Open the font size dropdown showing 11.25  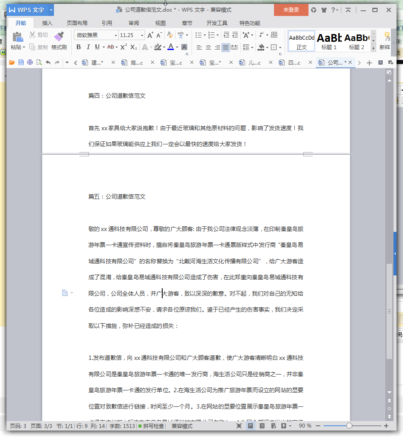(x=142, y=35)
